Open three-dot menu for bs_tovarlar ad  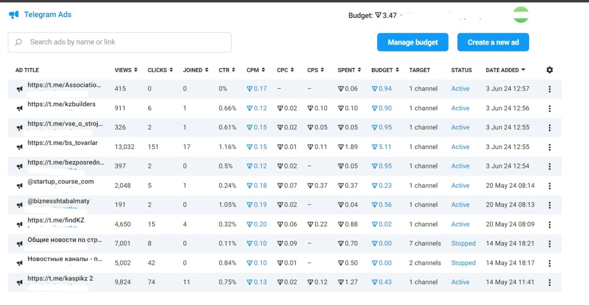[549, 147]
